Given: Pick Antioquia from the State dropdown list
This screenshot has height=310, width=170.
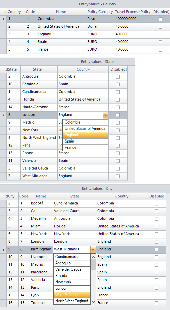Looking at the screenshot, I should coord(72,263).
